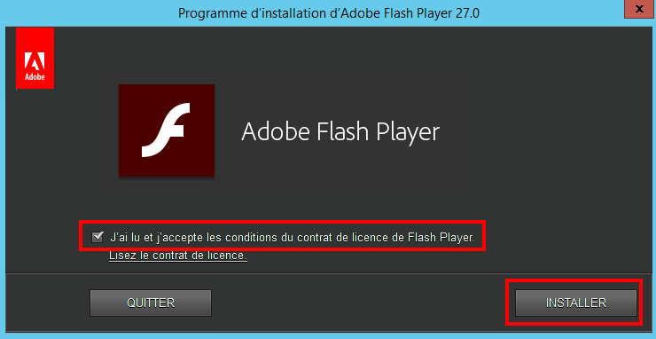Click the installer window title bar text
The image size is (656, 339).
(x=329, y=13)
